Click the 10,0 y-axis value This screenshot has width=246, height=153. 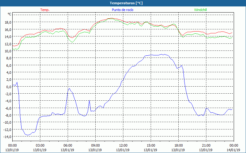click(x=8, y=51)
